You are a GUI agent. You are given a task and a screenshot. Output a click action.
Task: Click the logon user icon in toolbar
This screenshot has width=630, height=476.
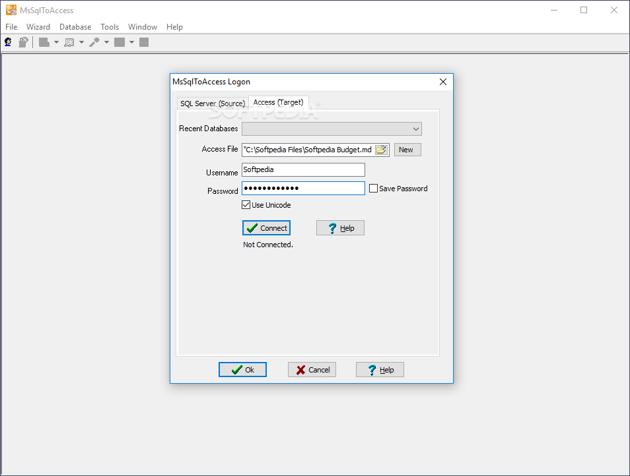point(8,42)
